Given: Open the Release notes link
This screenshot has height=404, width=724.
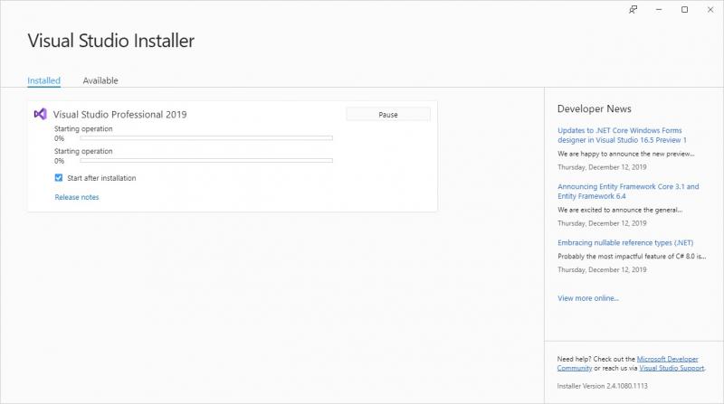Looking at the screenshot, I should (77, 197).
